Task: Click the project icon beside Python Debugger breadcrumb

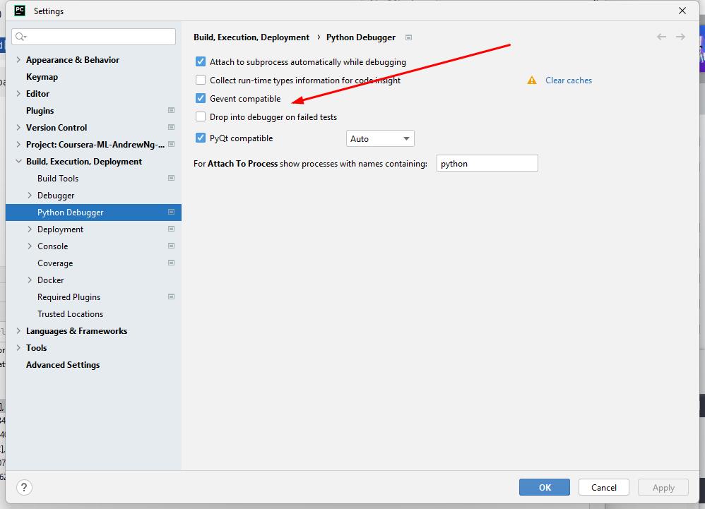Action: coord(409,37)
